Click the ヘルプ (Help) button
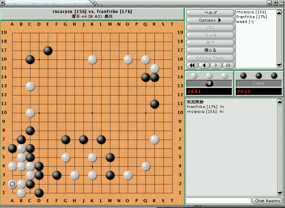 click(x=210, y=13)
